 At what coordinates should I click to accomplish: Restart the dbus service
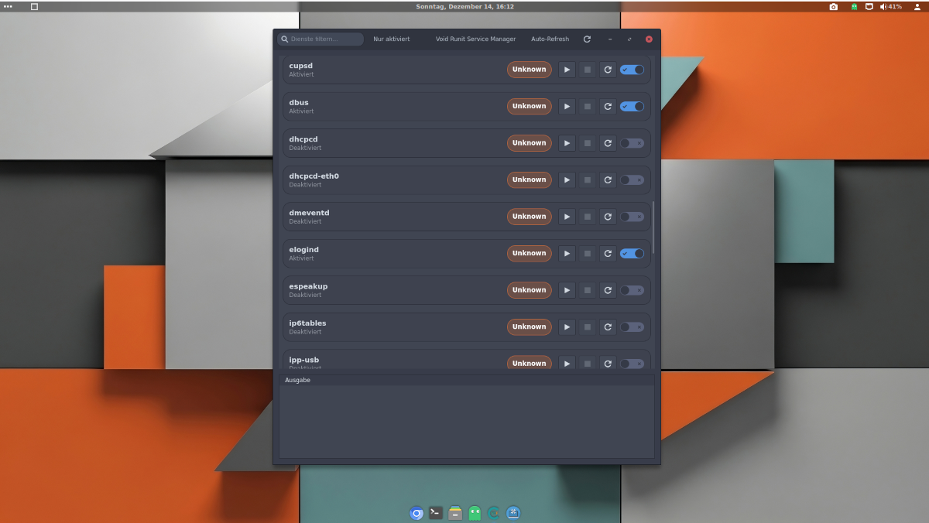pos(608,106)
